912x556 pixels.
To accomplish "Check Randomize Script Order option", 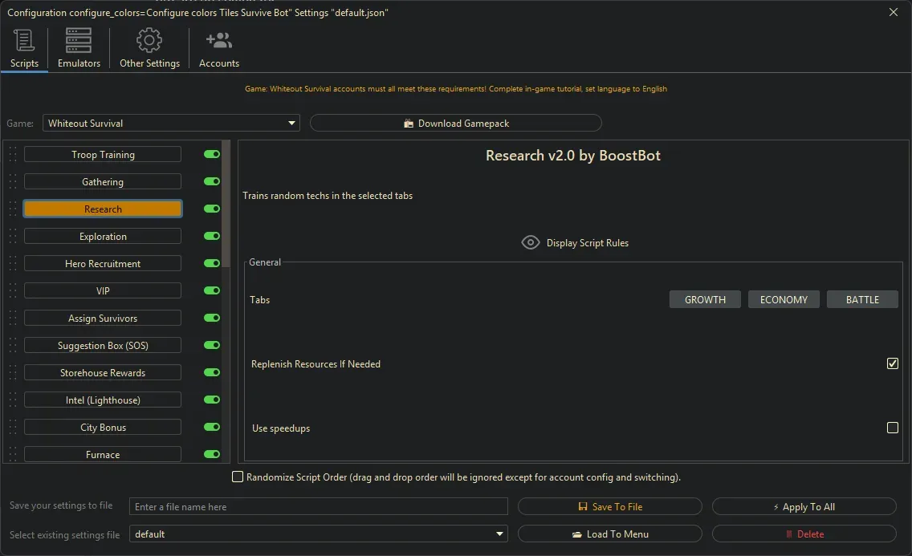I will tap(238, 477).
